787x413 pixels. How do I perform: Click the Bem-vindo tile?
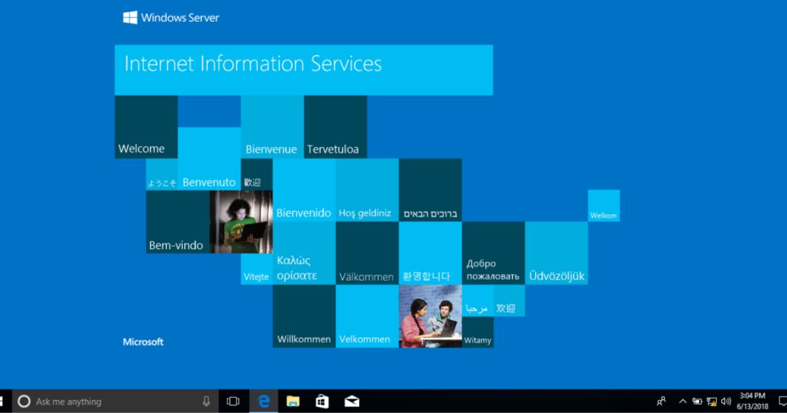click(177, 222)
